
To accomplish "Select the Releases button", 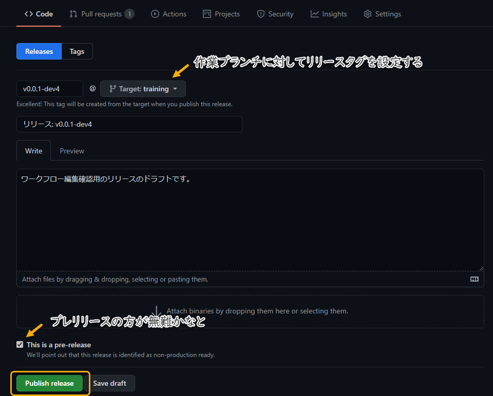I will point(39,51).
